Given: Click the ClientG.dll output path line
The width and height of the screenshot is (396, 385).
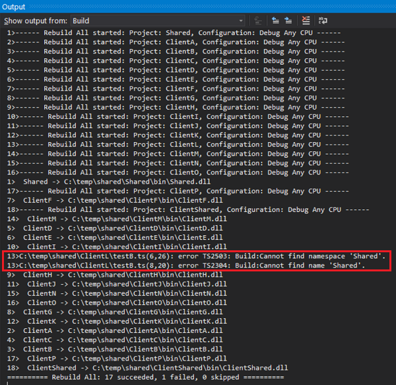Looking at the screenshot, I should pyautogui.click(x=115, y=312).
